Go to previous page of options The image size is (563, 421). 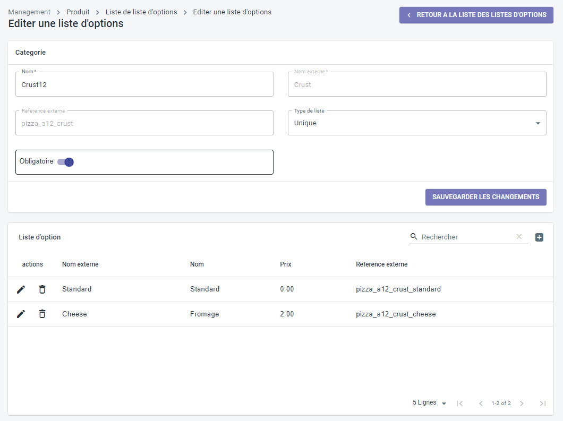click(481, 403)
